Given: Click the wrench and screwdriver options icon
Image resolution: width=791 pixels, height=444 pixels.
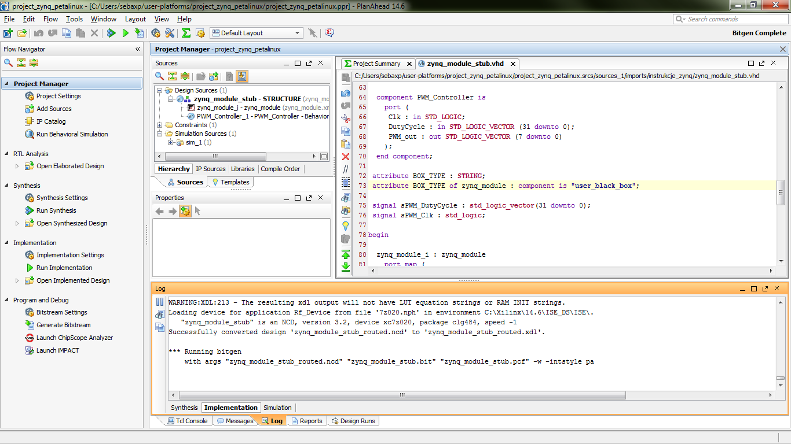Looking at the screenshot, I should point(170,33).
